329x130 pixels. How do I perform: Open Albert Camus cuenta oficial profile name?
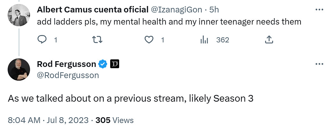(x=92, y=10)
